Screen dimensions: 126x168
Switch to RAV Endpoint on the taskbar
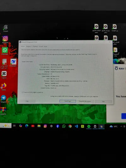coord(95,126)
